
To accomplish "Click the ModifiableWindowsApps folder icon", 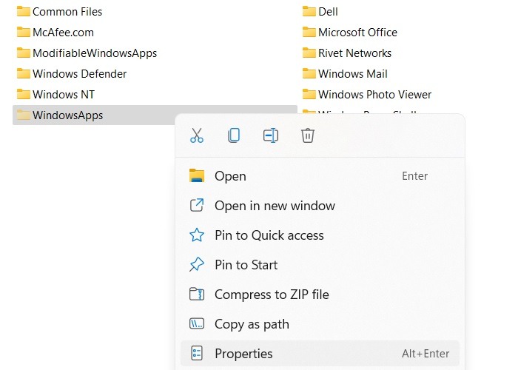I will [24, 53].
